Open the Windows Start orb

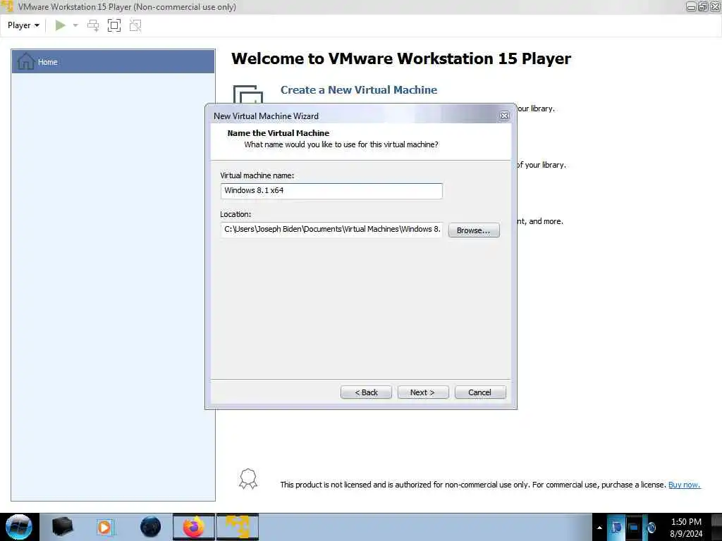point(19,527)
